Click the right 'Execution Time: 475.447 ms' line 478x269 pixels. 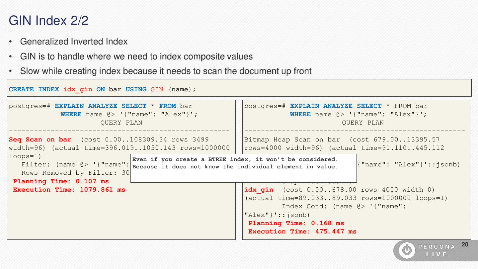click(x=302, y=232)
